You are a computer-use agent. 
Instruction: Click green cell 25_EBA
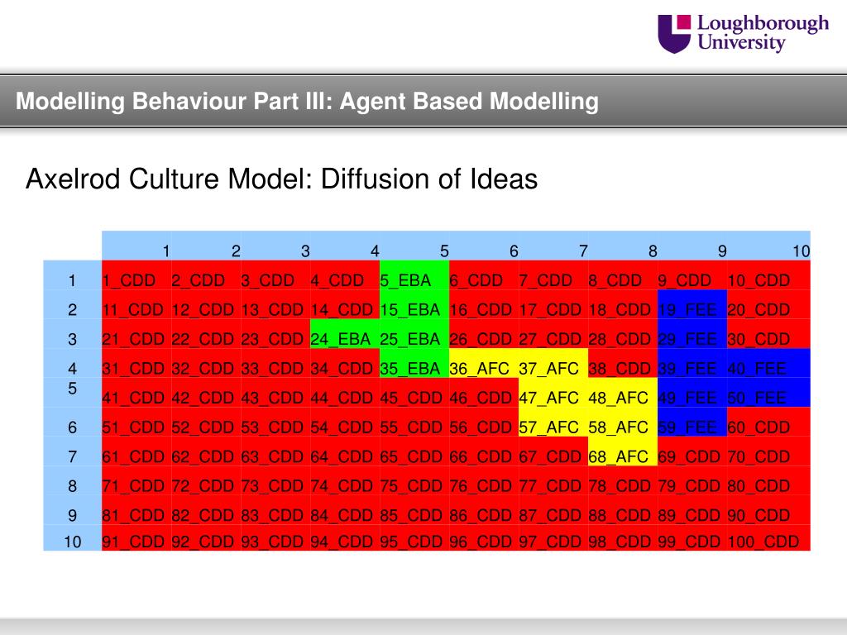point(414,334)
